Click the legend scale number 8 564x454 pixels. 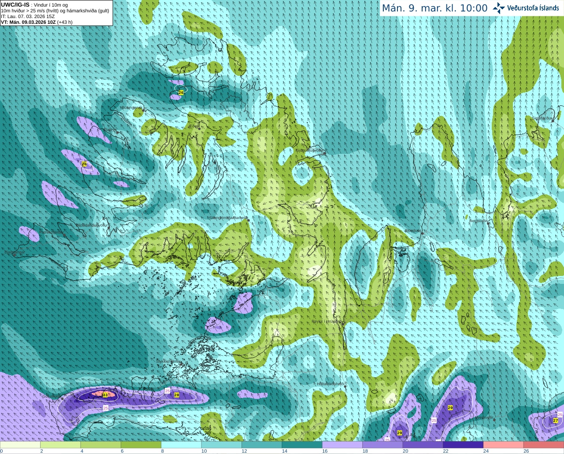tap(163, 451)
